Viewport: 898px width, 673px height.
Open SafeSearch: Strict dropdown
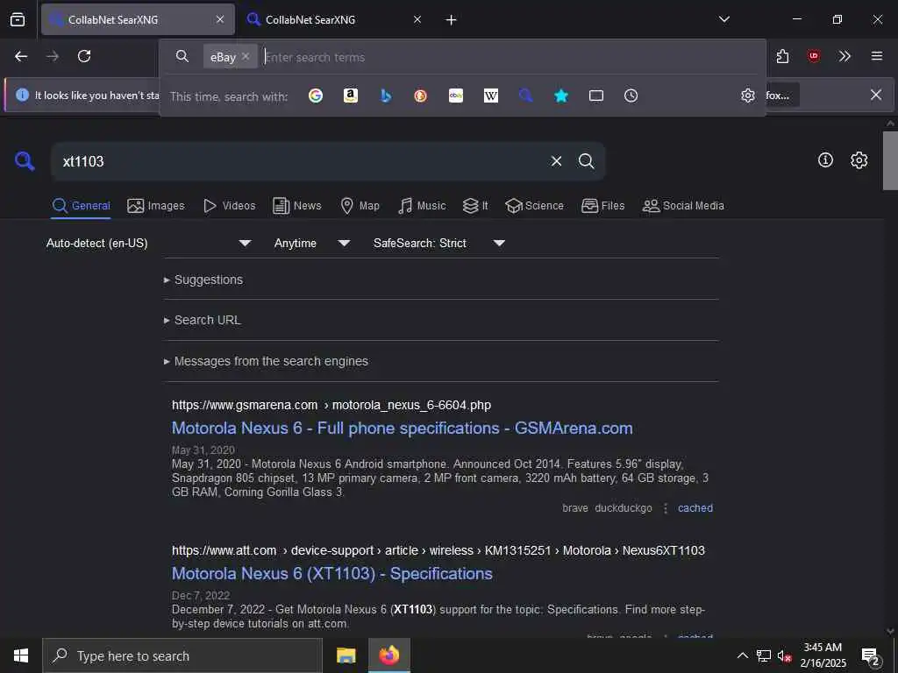[439, 244]
